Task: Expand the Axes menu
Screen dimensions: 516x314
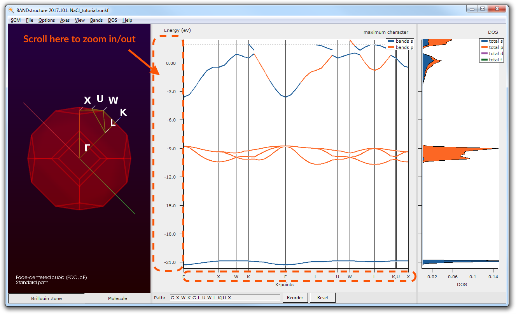Action: [65, 20]
